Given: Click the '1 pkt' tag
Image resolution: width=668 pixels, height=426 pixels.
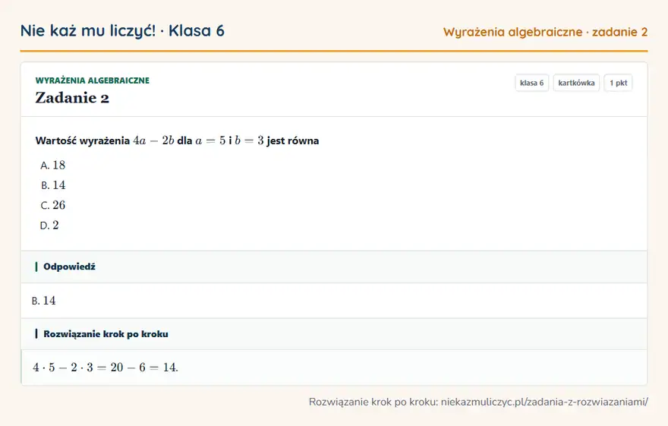Looking at the screenshot, I should point(618,83).
